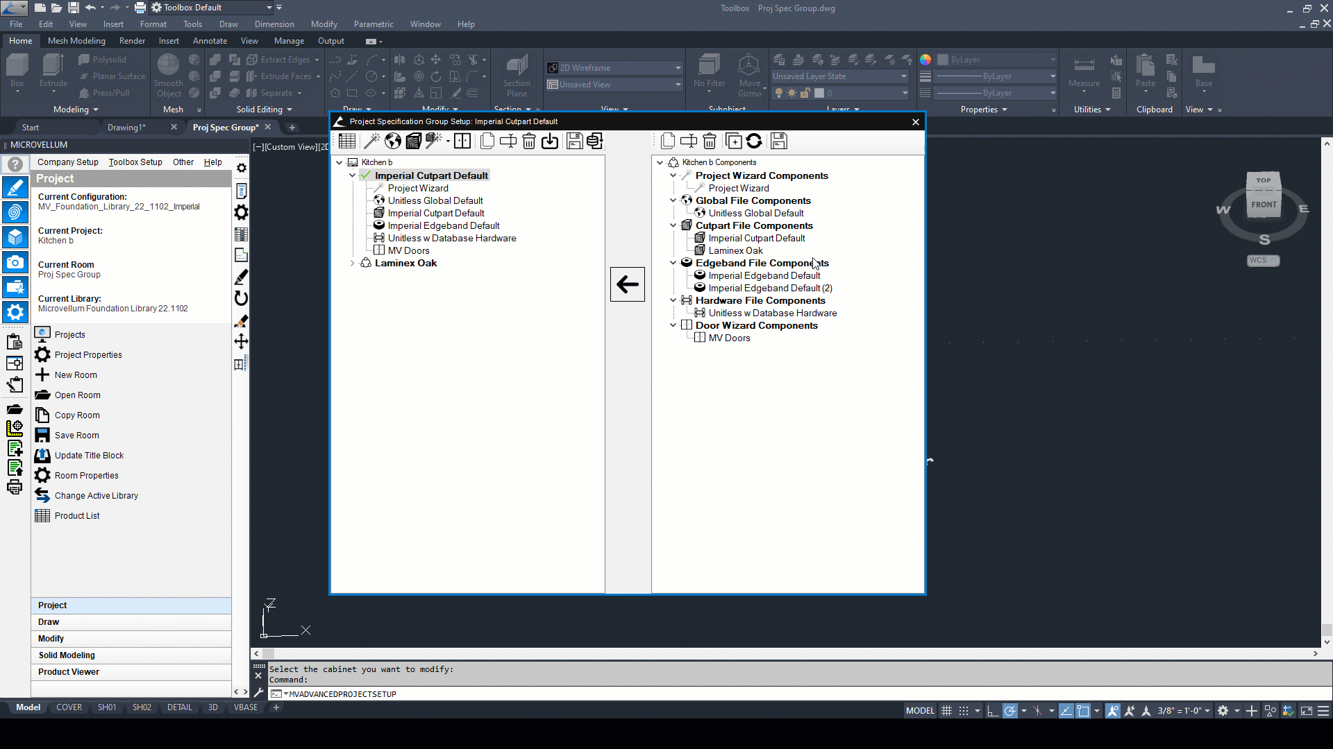This screenshot has width=1333, height=749.
Task: Click the layer color wheel swatch
Action: 925,60
